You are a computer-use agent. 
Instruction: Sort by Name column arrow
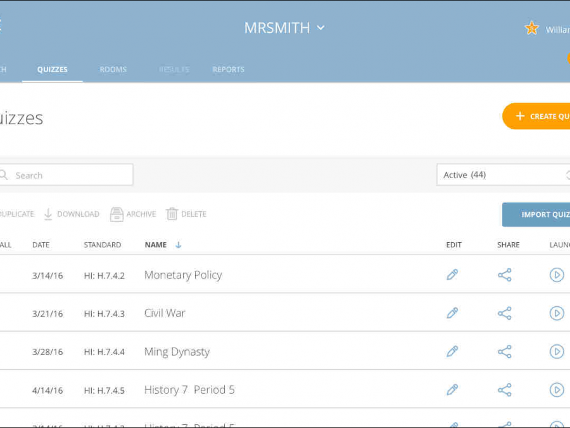[x=179, y=245]
